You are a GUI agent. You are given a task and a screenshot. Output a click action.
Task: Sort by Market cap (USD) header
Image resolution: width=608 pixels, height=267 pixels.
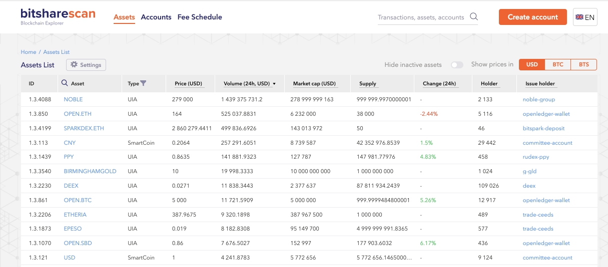[314, 83]
